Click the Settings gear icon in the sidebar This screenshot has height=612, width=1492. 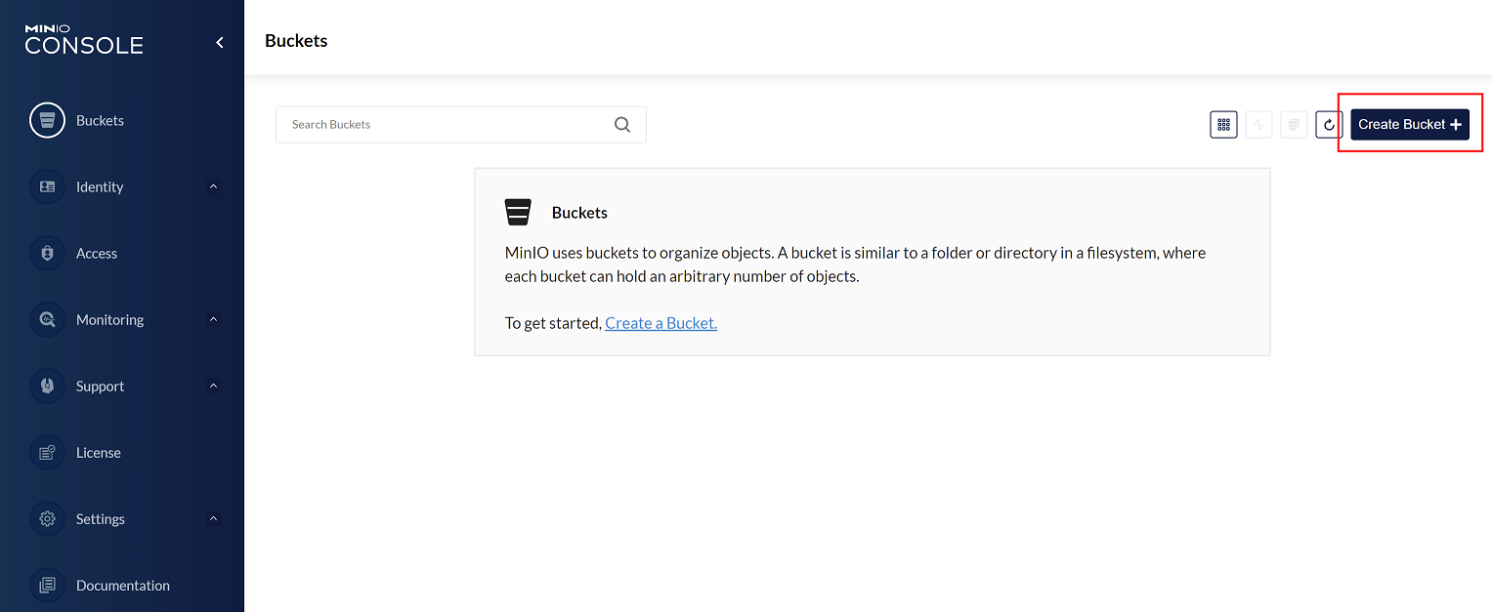(47, 519)
